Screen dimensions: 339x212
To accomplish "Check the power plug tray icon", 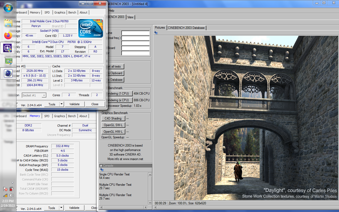I will point(11,189).
